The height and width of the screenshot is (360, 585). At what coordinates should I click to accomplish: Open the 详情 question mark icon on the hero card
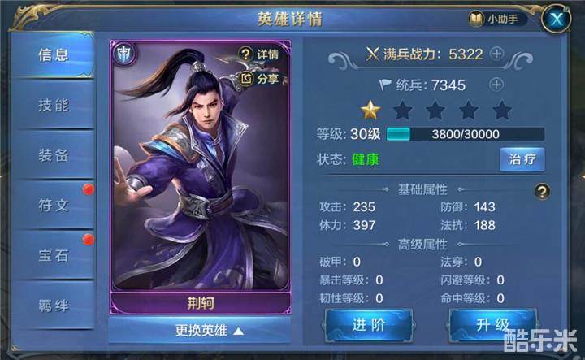[x=245, y=54]
